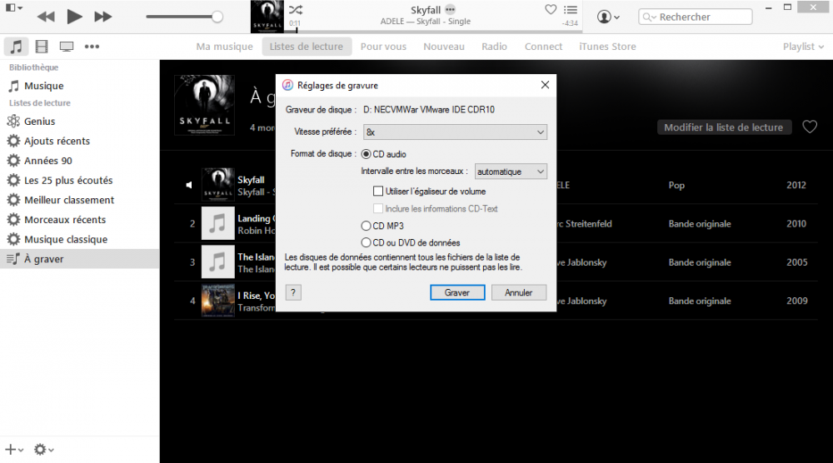Click the Skyfall playlist artwork
833x463 pixels.
(205, 105)
